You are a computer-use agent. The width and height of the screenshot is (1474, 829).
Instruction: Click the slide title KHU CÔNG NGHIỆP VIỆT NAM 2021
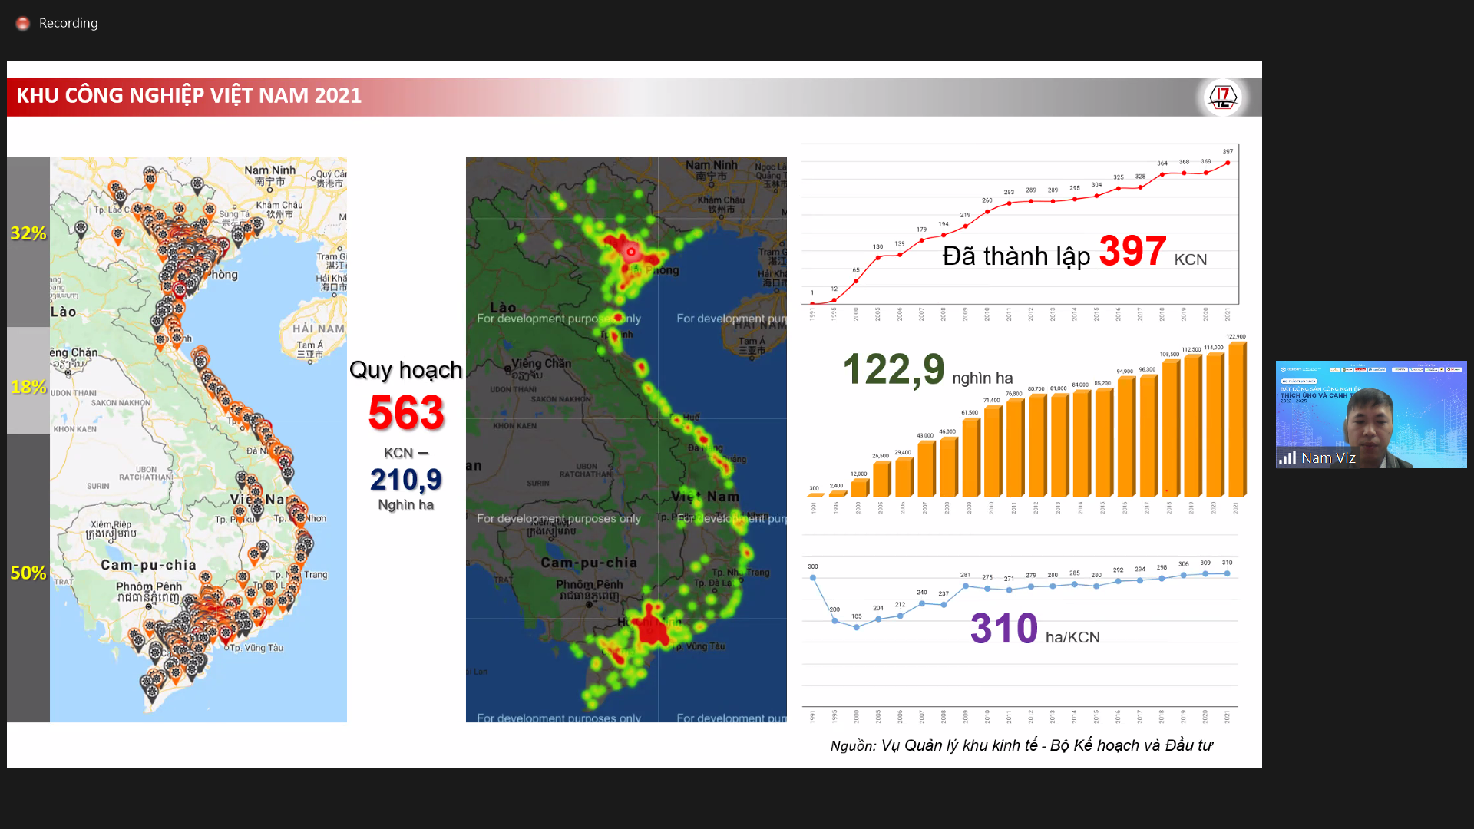point(189,96)
